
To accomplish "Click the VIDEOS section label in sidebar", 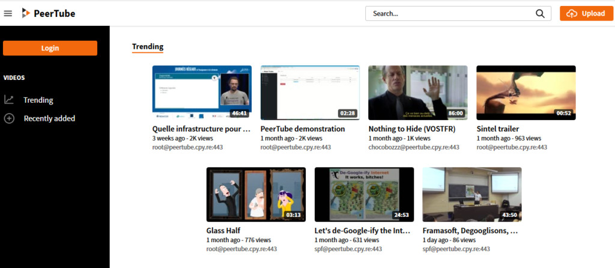I will (x=14, y=78).
